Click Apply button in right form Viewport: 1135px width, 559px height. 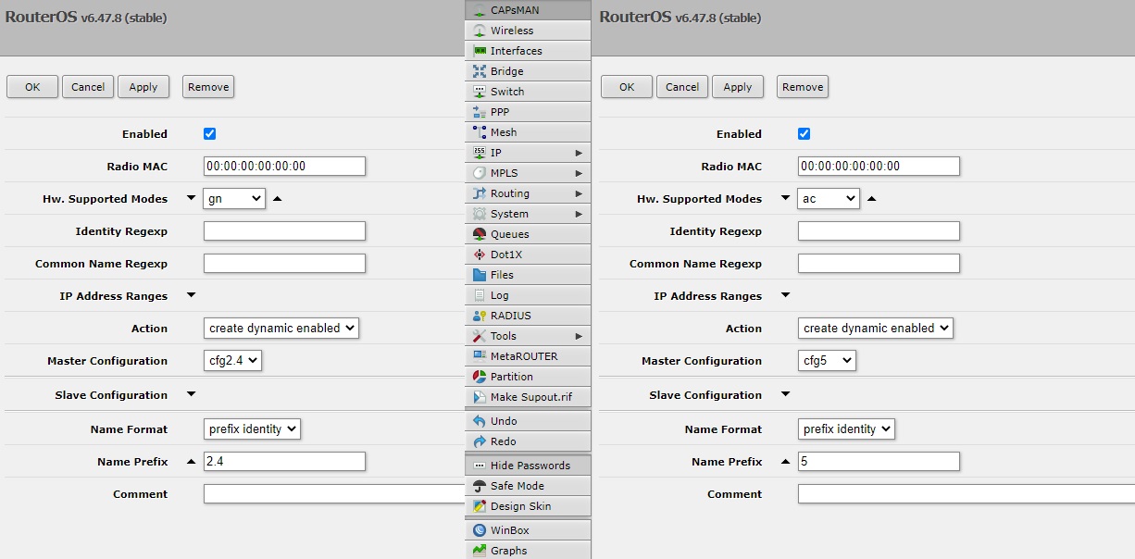tap(738, 87)
